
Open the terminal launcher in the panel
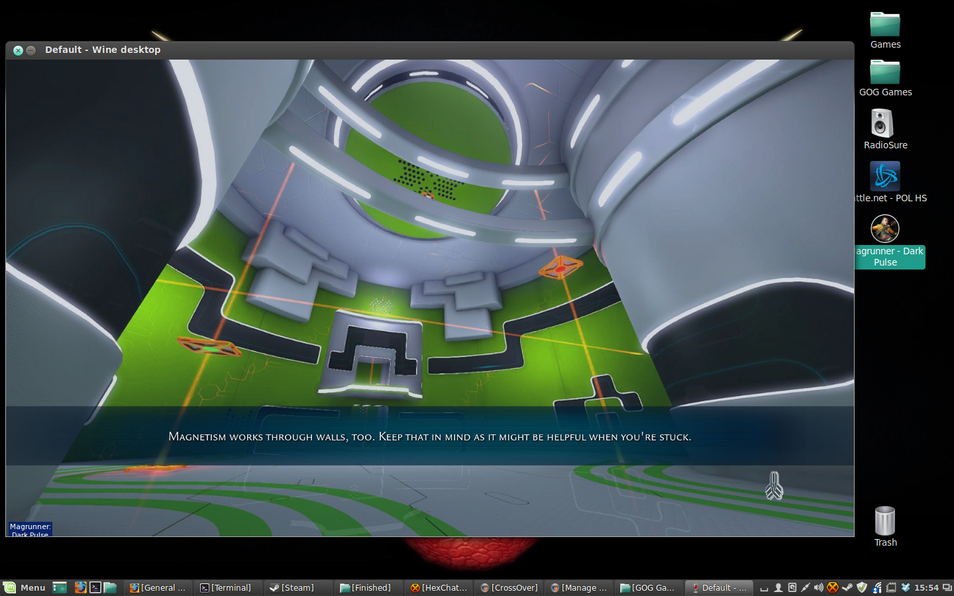coord(95,587)
